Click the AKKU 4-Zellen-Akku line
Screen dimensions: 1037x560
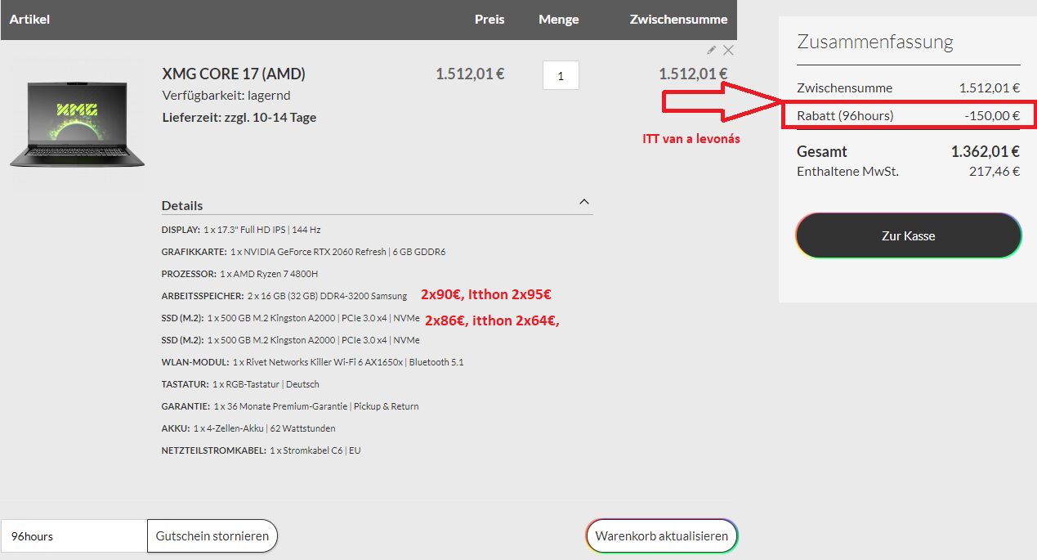click(248, 428)
